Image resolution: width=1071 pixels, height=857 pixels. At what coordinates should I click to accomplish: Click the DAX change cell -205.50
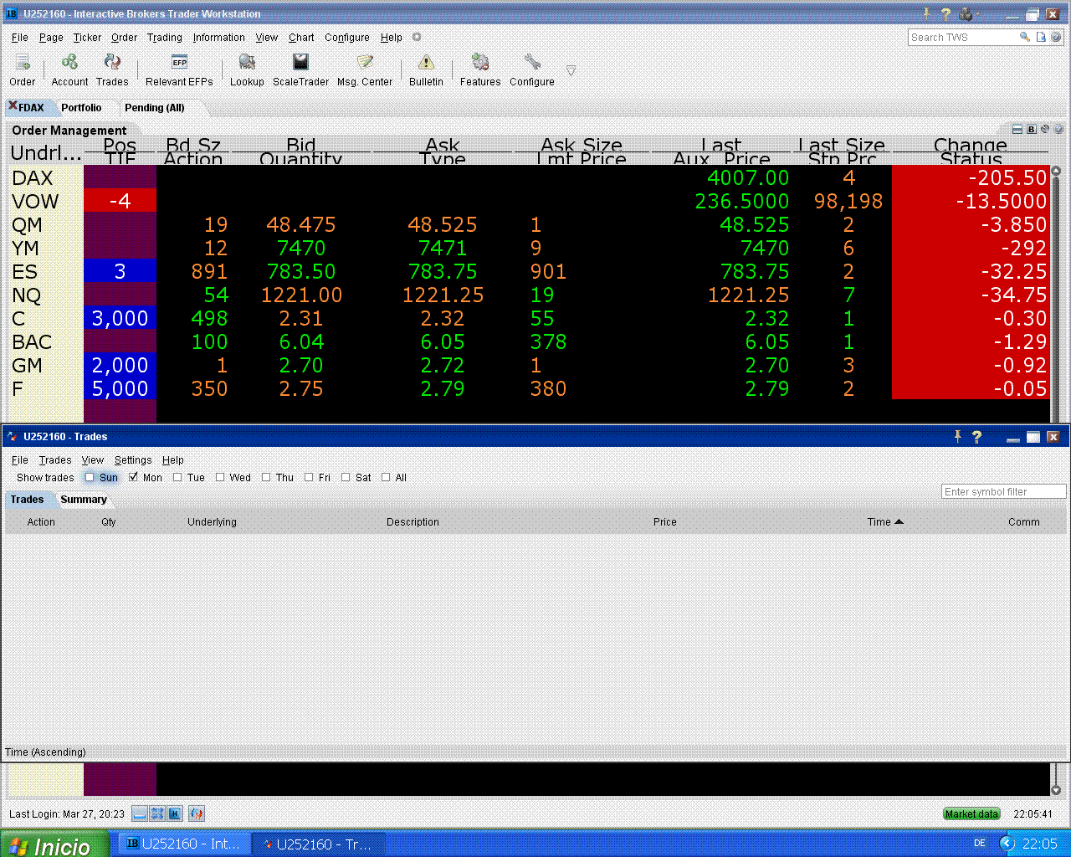point(971,177)
